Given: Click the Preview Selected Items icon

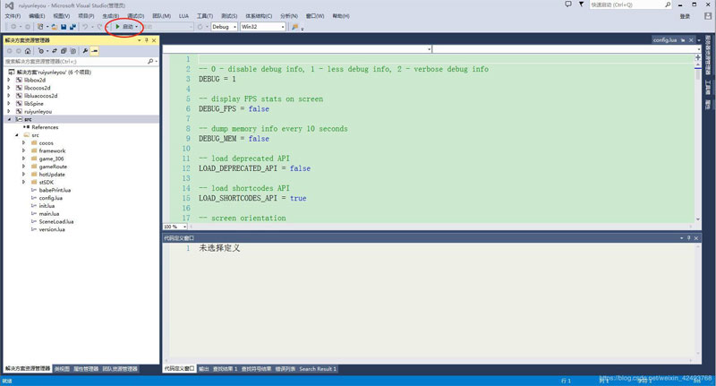Looking at the screenshot, I should (95, 51).
